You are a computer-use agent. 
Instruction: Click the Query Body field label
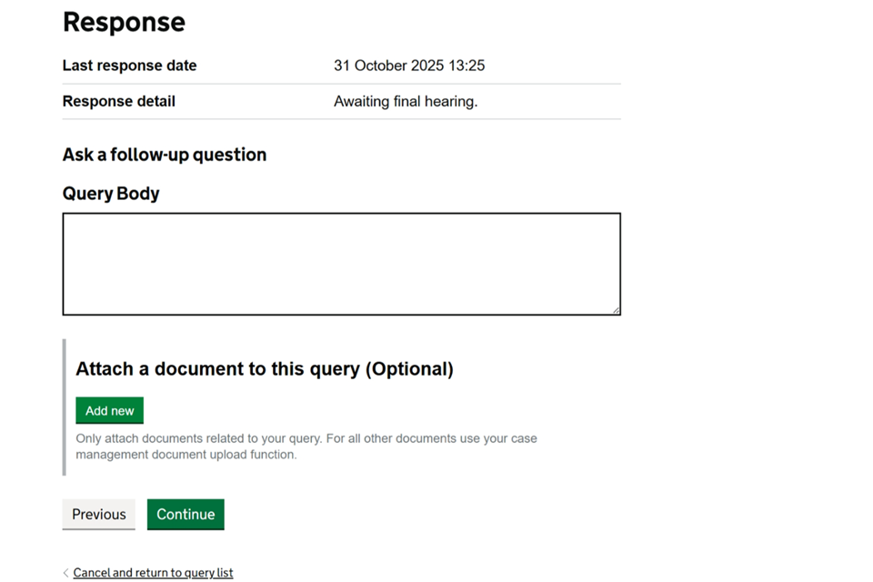point(111,194)
